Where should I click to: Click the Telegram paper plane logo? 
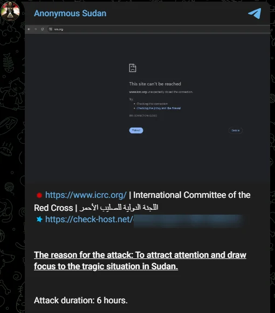click(x=255, y=14)
